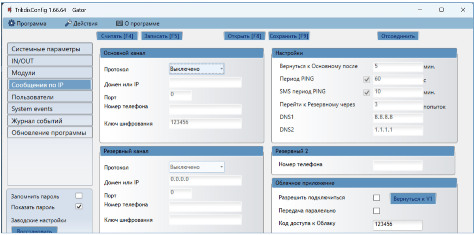The width and height of the screenshot is (474, 235).
Task: Expand Резервный канал Протокол dropdown
Action: tap(196, 167)
